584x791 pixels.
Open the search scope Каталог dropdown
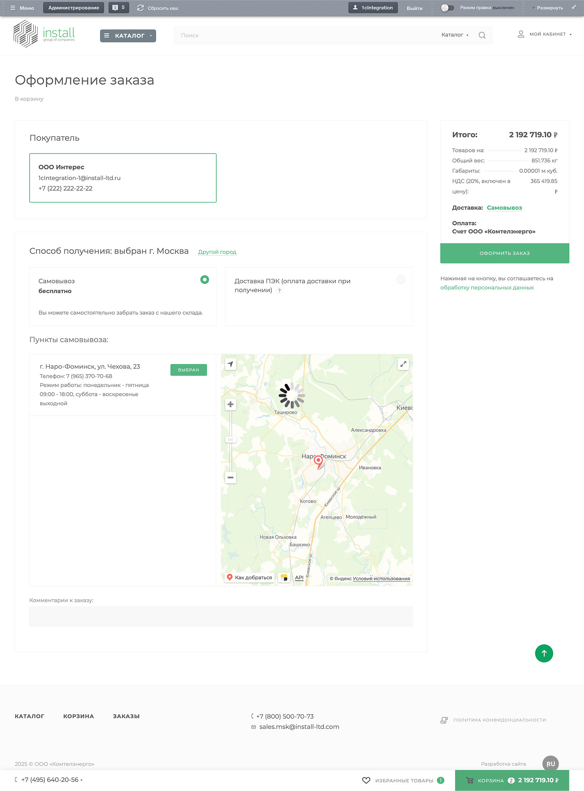(x=455, y=35)
